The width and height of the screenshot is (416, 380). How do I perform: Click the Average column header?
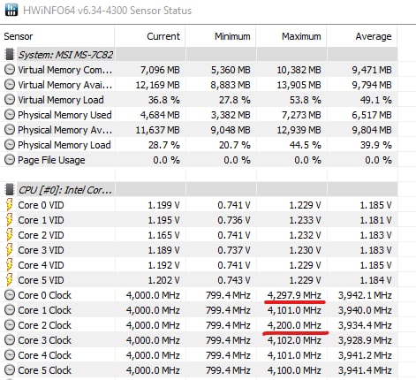pyautogui.click(x=362, y=36)
